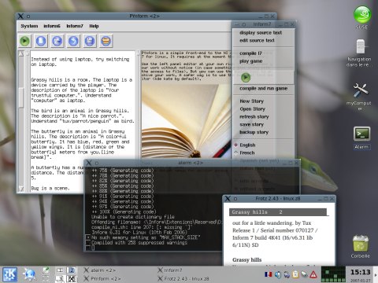Choose 'compile I7' in Inform7 menu
The image size is (378, 283).
tap(250, 53)
